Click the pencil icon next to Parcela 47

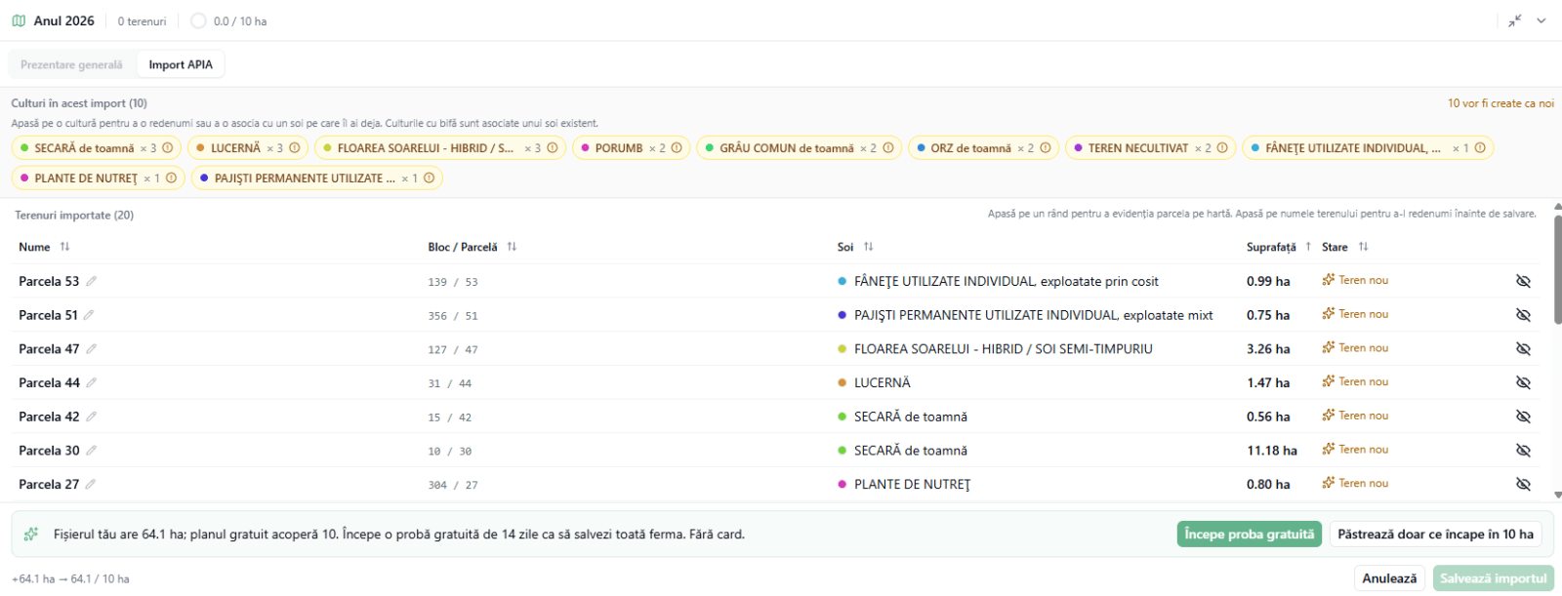coord(92,348)
